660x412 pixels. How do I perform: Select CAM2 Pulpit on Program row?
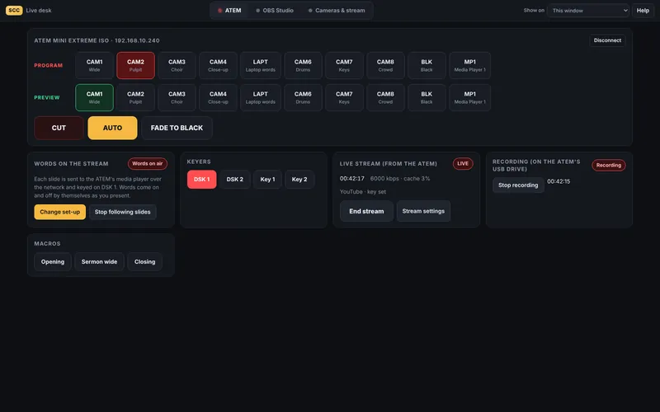pos(135,65)
